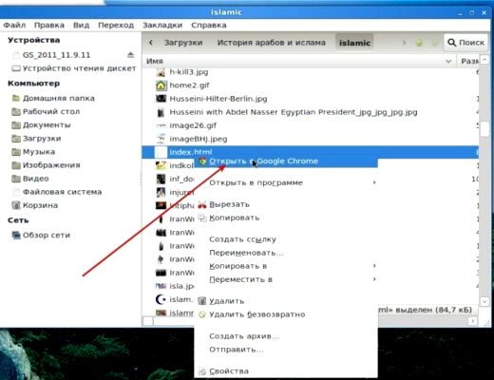Open the 'Переход' menu
The height and width of the screenshot is (380, 494).
[116, 25]
